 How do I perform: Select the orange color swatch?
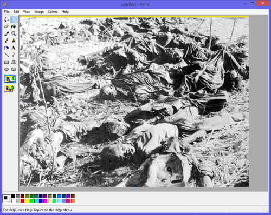(73, 201)
